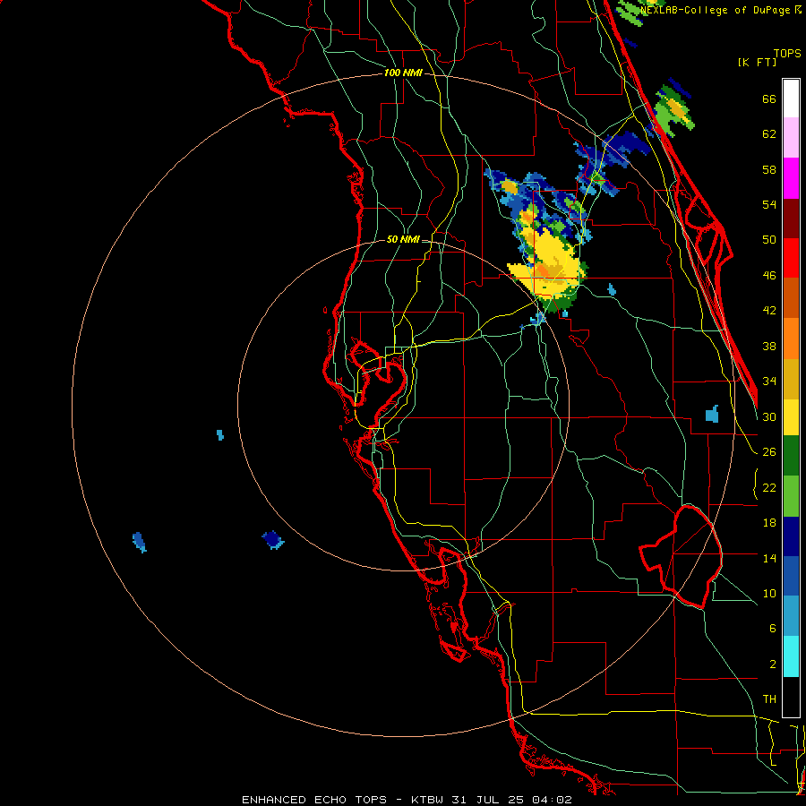The image size is (806, 806).
Task: Click the "04:02" timestamp
Action: [x=552, y=800]
